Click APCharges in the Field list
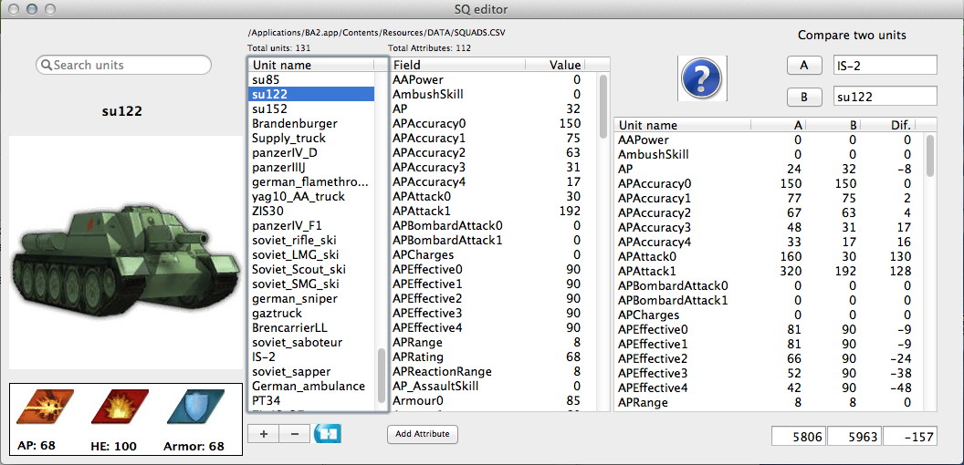This screenshot has height=465, width=964. click(424, 255)
